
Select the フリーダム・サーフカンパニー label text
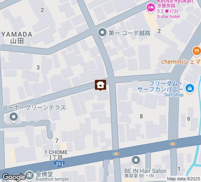[160, 86]
